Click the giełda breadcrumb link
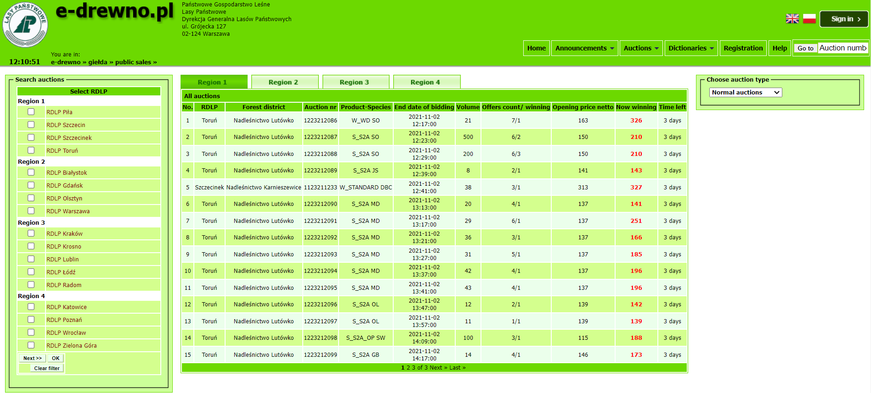Image resolution: width=871 pixels, height=393 pixels. 98,62
